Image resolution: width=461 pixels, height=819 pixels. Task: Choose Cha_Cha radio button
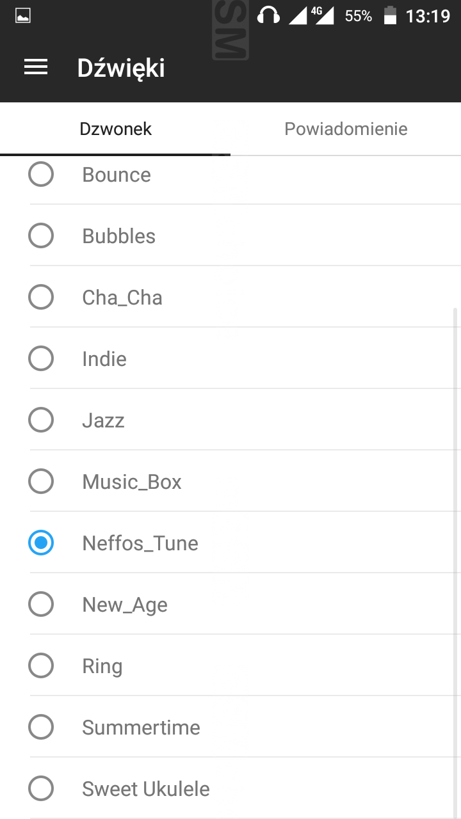coord(41,297)
